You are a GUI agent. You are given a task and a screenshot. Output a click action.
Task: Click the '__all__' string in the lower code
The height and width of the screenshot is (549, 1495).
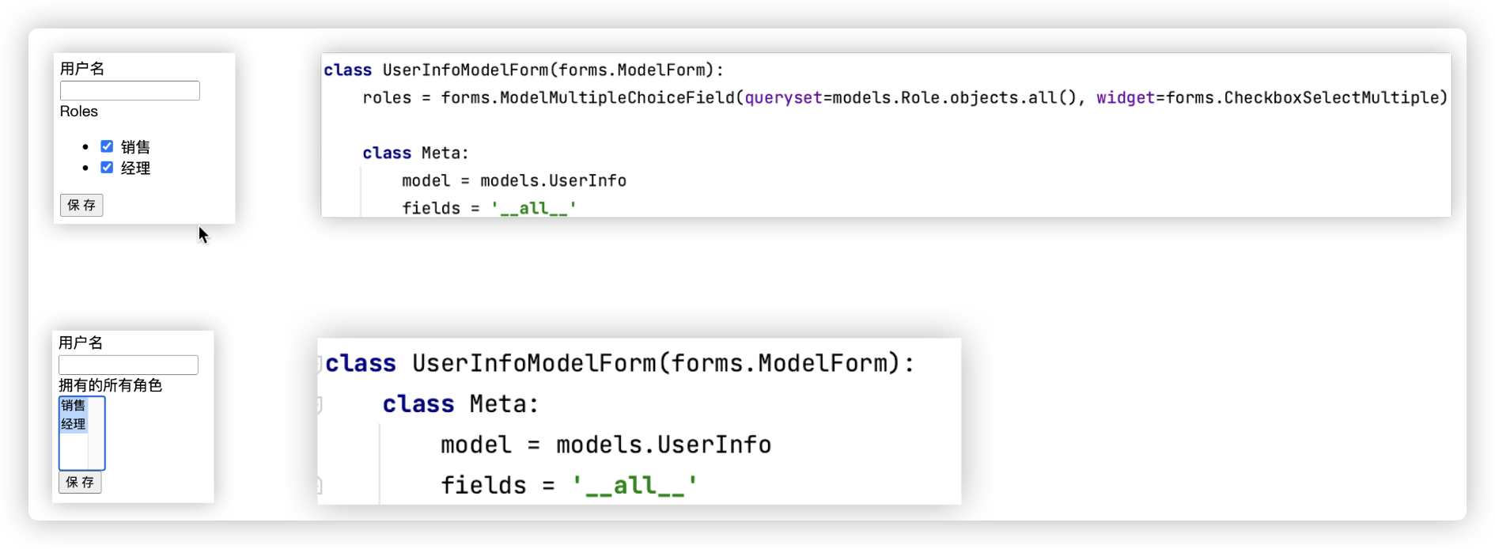pyautogui.click(x=634, y=485)
